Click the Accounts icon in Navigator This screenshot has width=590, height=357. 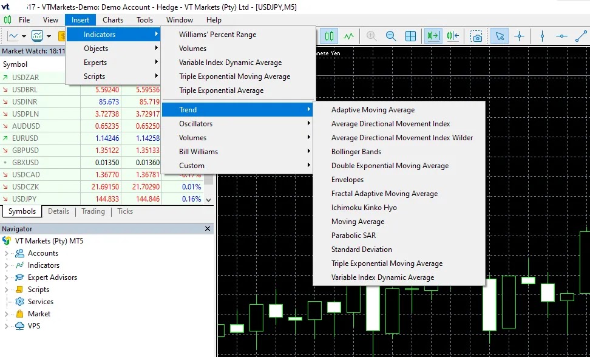pyautogui.click(x=19, y=253)
